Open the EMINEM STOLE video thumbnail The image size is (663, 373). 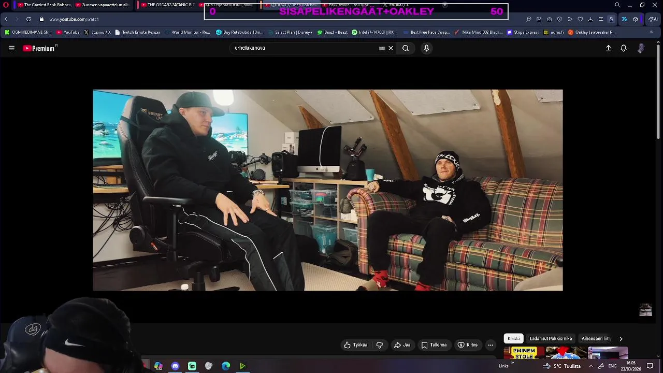click(524, 353)
